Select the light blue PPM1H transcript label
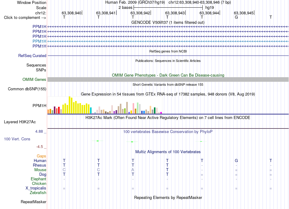The image size is (289, 209). pos(39,41)
